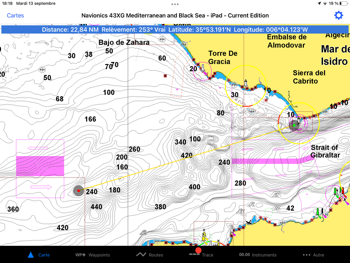Image resolution: width=350 pixels, height=263 pixels.
Task: Tap the westbound arrow in the left traffic lane
Action: click(38, 148)
